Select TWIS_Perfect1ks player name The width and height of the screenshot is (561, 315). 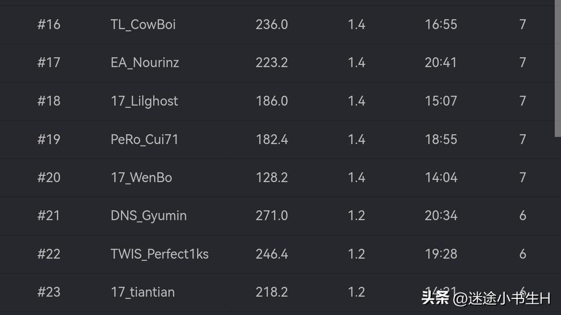pos(160,254)
